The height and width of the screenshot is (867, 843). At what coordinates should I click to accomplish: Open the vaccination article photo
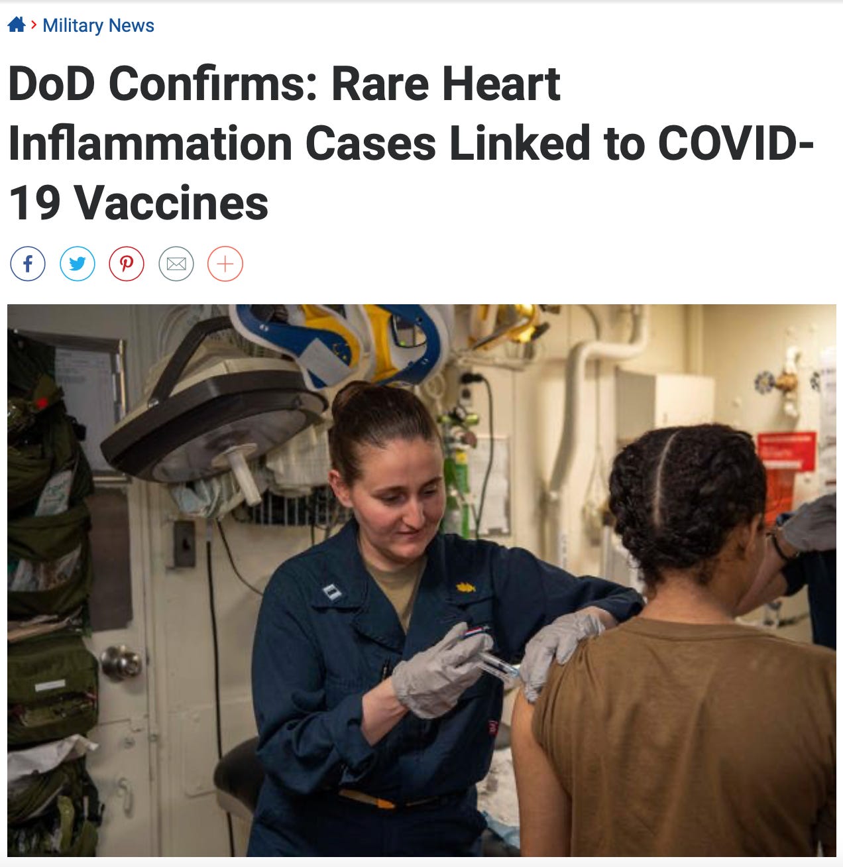pyautogui.click(x=421, y=581)
